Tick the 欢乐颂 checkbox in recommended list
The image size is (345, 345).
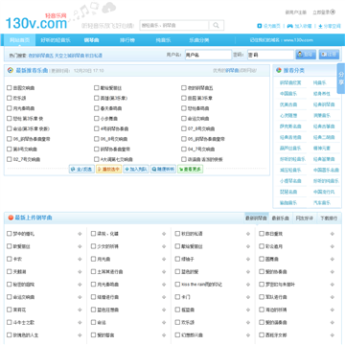(x=9, y=98)
